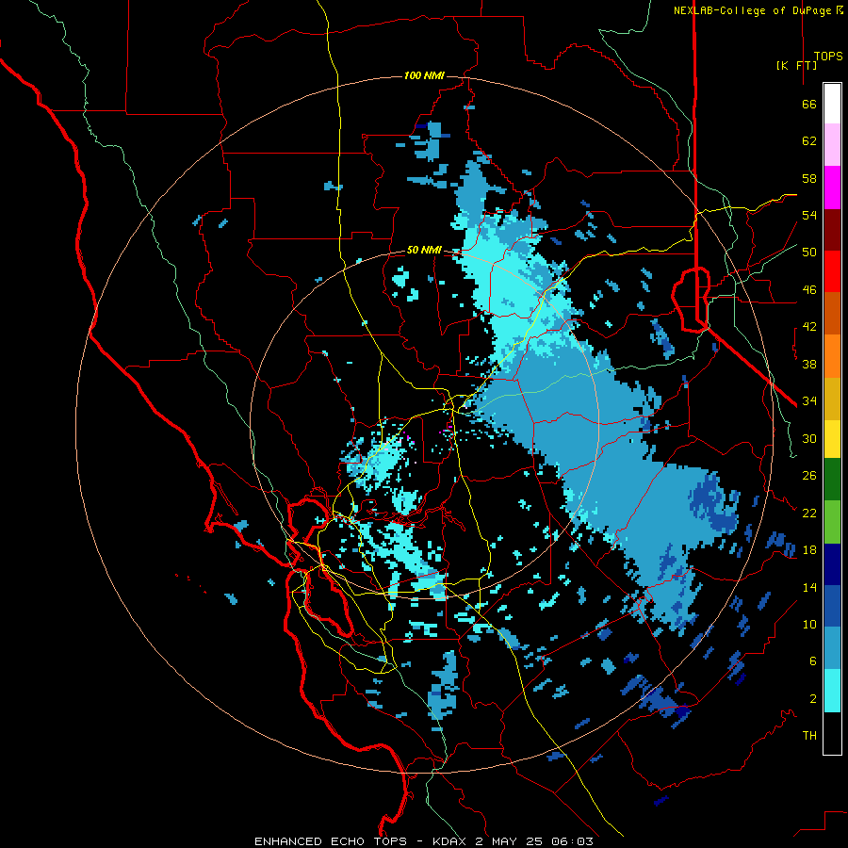Click the bright red 46-50 legend swatch
The width and height of the screenshot is (848, 848).
[x=832, y=271]
